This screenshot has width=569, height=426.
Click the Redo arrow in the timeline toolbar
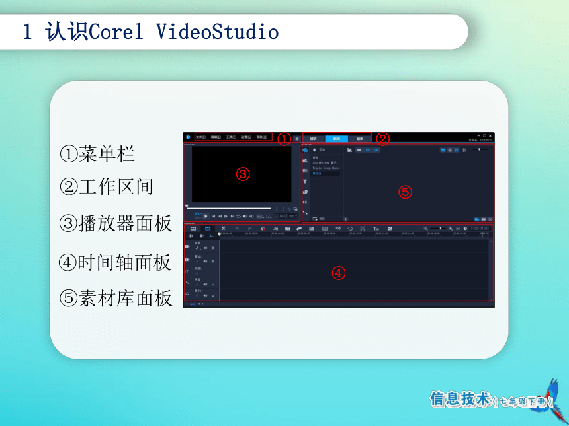click(249, 229)
